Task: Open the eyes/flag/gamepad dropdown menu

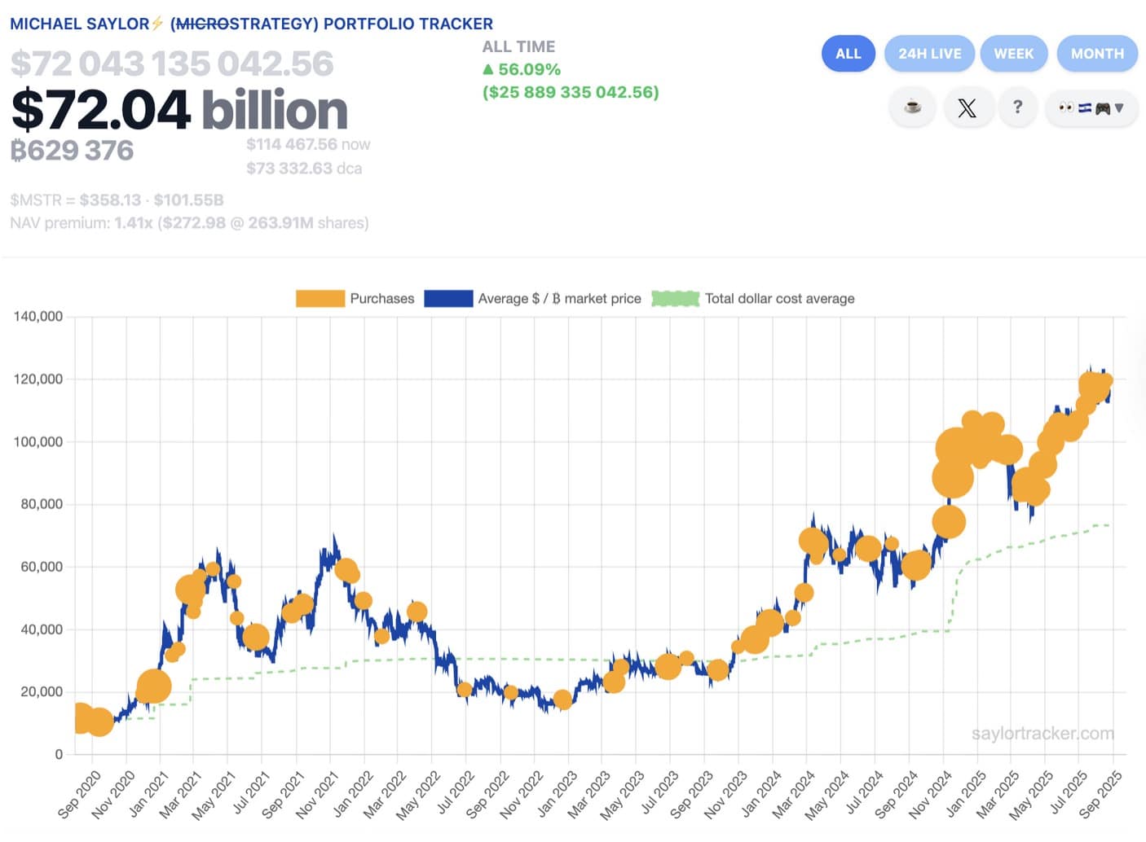Action: pyautogui.click(x=1091, y=107)
